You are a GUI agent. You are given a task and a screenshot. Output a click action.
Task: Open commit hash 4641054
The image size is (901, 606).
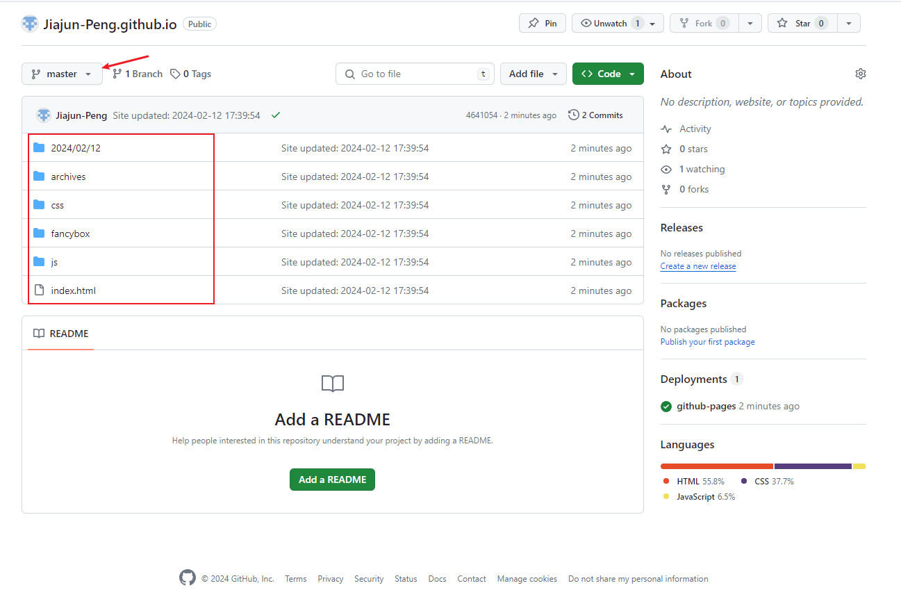481,115
